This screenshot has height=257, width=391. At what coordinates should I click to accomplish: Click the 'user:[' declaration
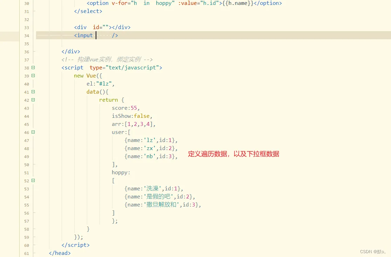point(121,132)
